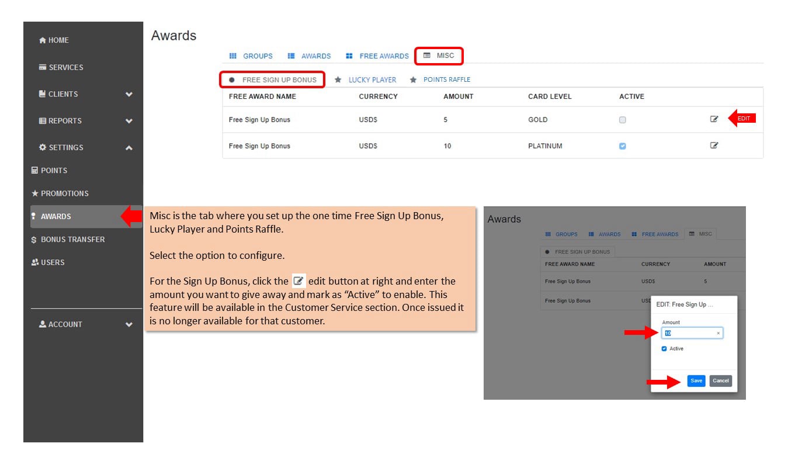The image size is (795, 464).
Task: Clear the Amount field with the x
Action: click(718, 333)
